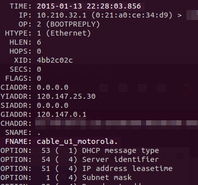Open the faint hamburger menu icon
Screen dimensions: 198x185
[x=180, y=156]
